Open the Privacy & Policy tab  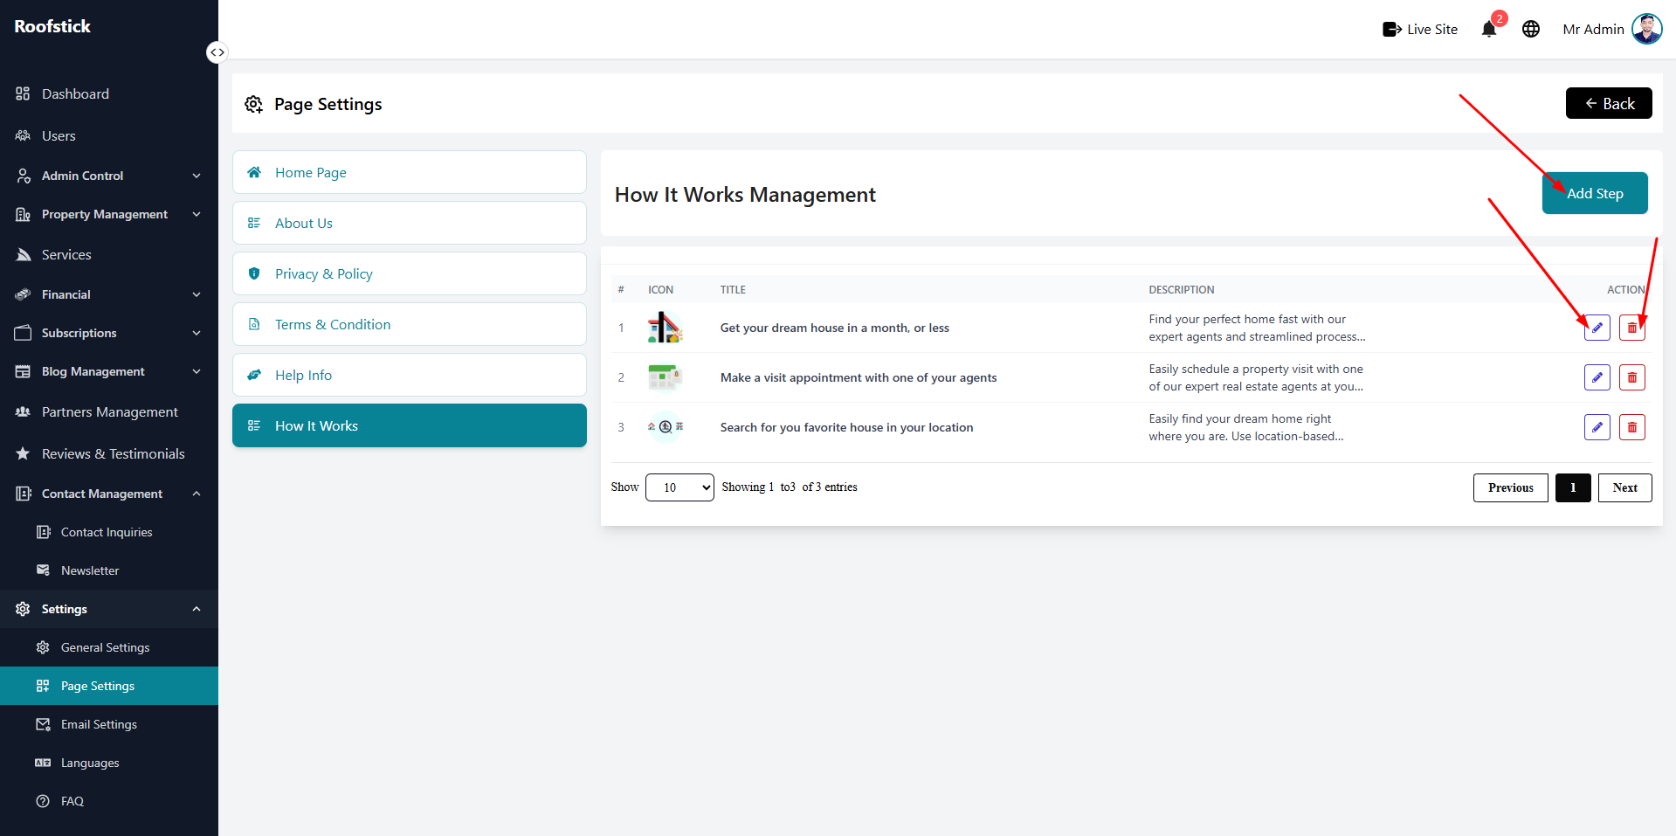tap(409, 273)
